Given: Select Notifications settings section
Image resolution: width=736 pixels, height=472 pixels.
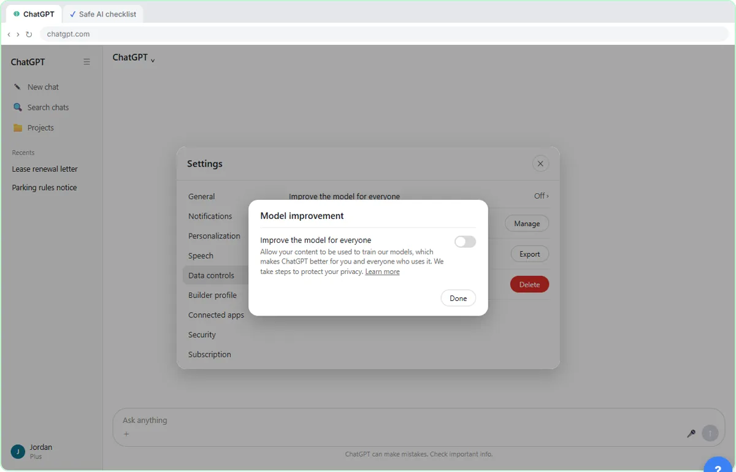Looking at the screenshot, I should 210,216.
